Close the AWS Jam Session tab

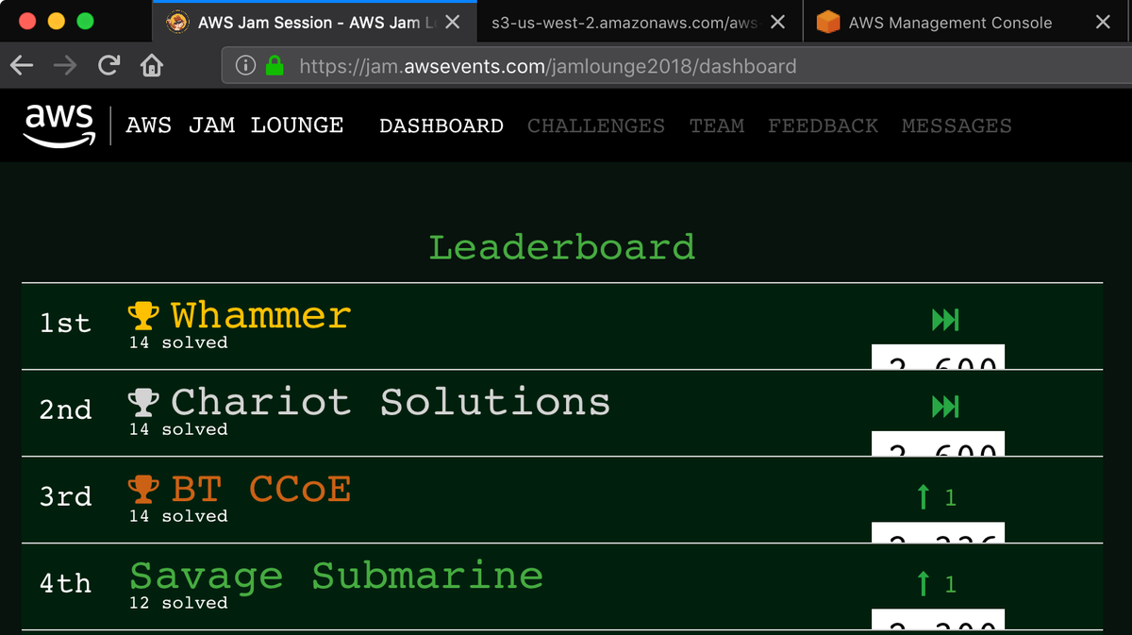click(x=453, y=22)
